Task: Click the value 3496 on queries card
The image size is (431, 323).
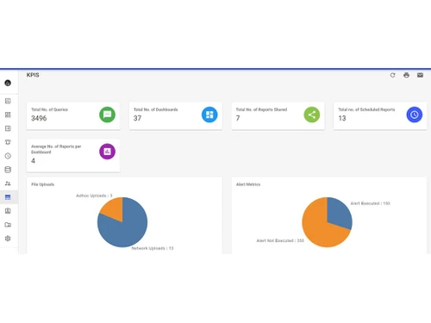Action: [x=39, y=118]
